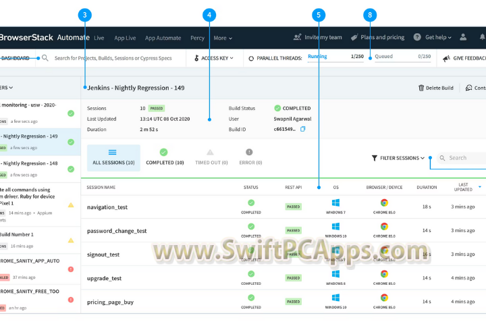This screenshot has width=486, height=324.
Task: Click the Chrome icon for password_change_test
Action: click(x=384, y=226)
